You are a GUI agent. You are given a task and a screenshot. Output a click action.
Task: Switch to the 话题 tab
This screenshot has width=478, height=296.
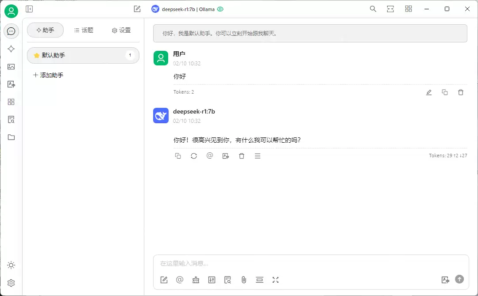[x=84, y=30]
